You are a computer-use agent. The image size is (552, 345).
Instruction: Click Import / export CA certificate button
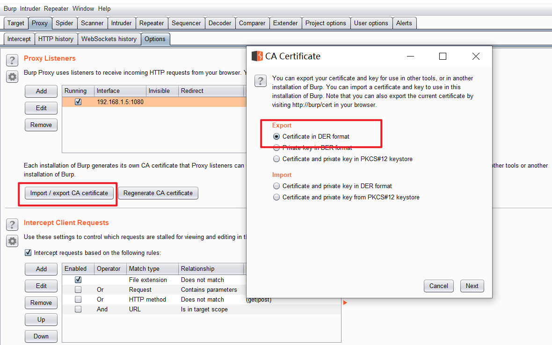pos(69,193)
